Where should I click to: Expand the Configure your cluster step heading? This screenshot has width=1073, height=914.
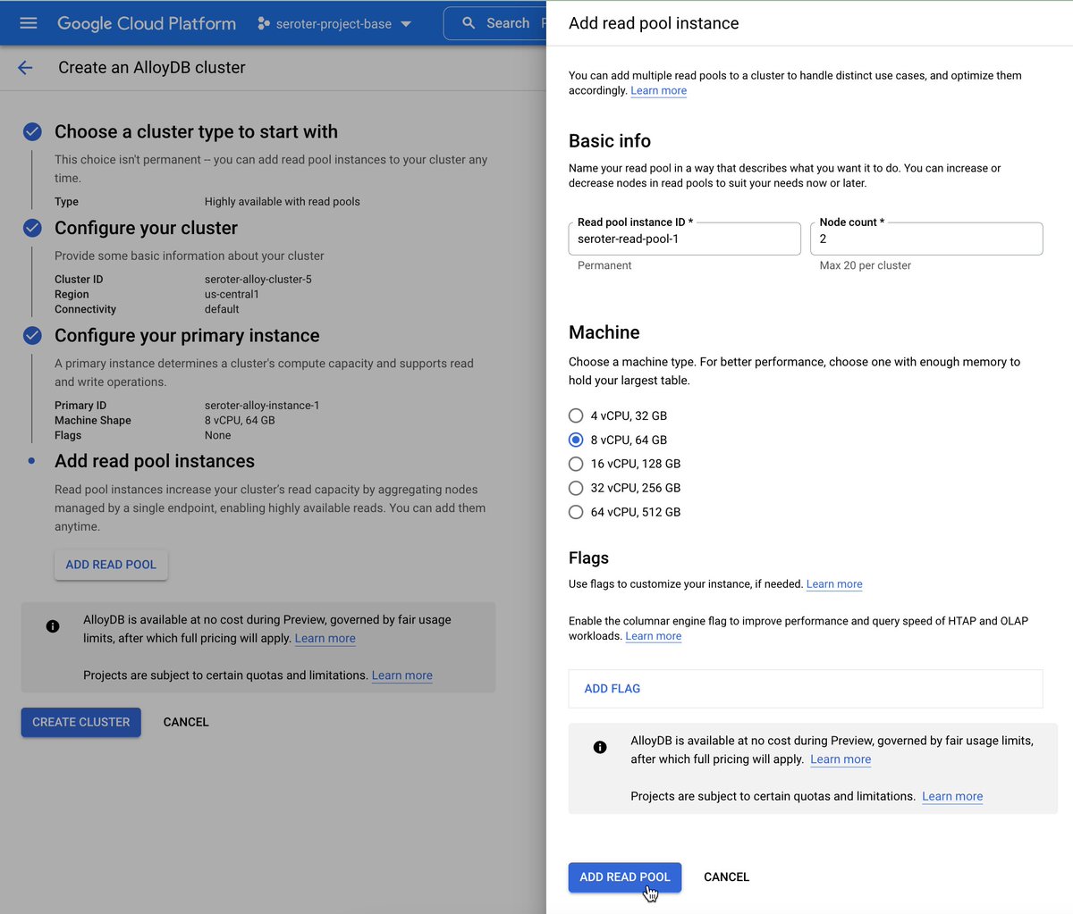point(146,228)
